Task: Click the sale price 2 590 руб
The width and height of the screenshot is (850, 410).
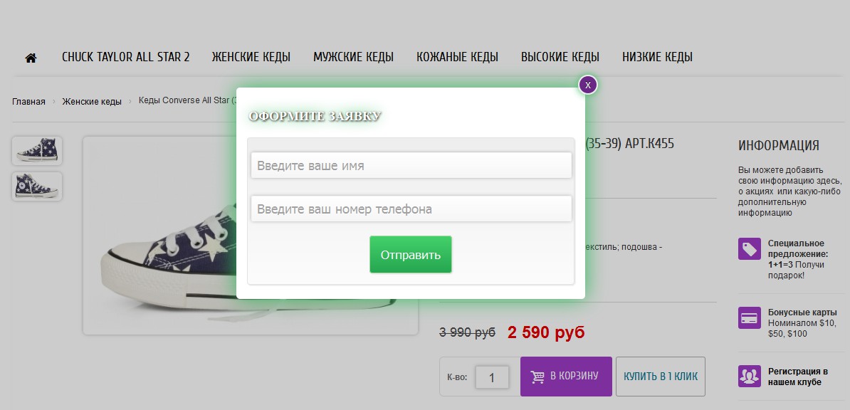Action: click(546, 332)
